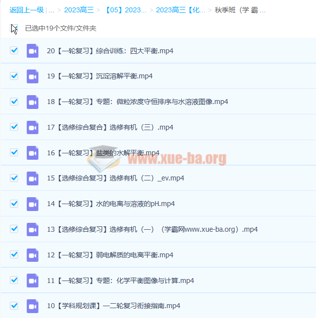The width and height of the screenshot is (316, 318).
Task: Uncheck the checkbox for file 11 化学平衡图像
Action: tap(14, 280)
